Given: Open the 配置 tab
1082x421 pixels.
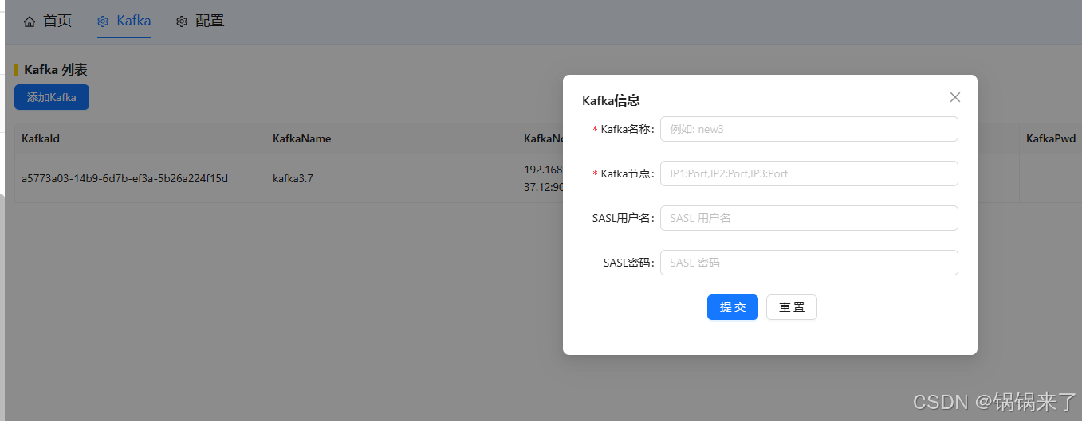Looking at the screenshot, I should (x=200, y=21).
